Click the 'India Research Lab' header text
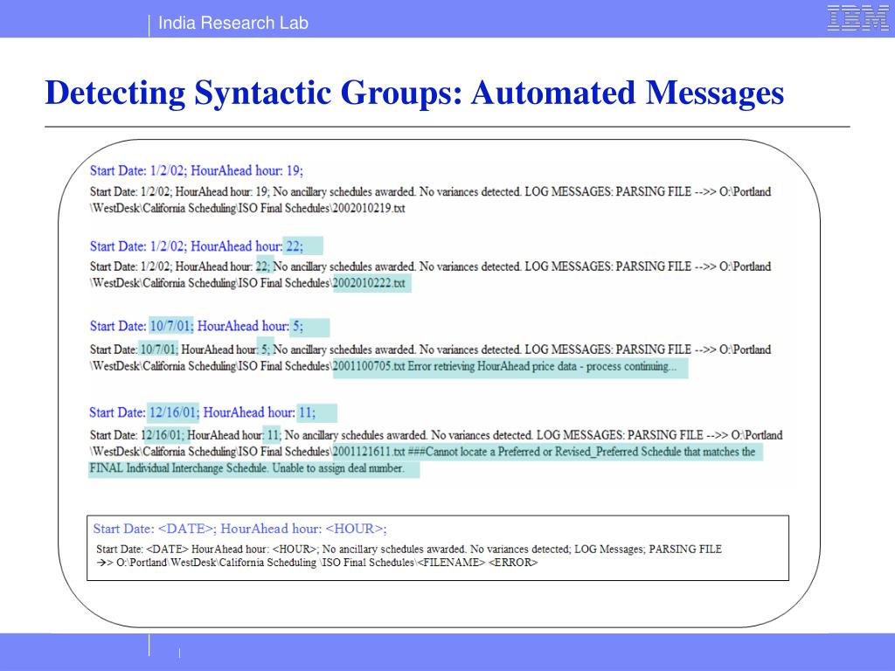The height and width of the screenshot is (671, 895). 232,23
